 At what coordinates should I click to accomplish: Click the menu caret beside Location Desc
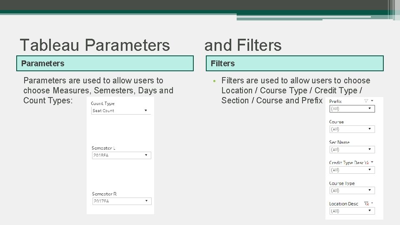point(372,203)
